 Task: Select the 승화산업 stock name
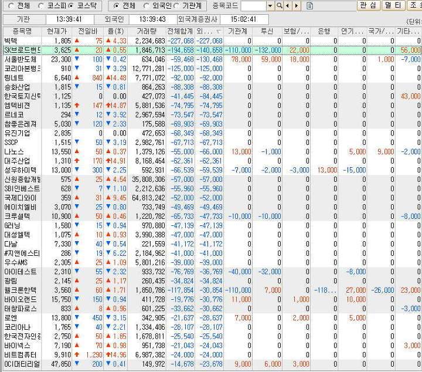(17, 87)
